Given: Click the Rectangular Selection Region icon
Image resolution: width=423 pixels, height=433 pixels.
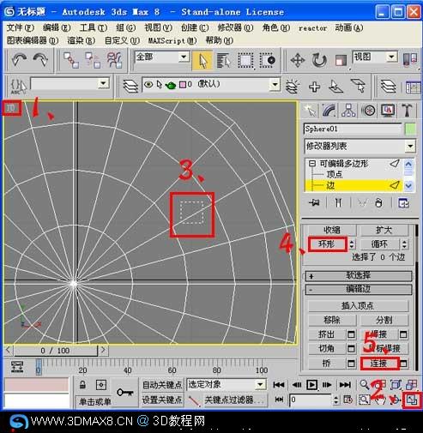Looking at the screenshot, I should pyautogui.click(x=245, y=61).
